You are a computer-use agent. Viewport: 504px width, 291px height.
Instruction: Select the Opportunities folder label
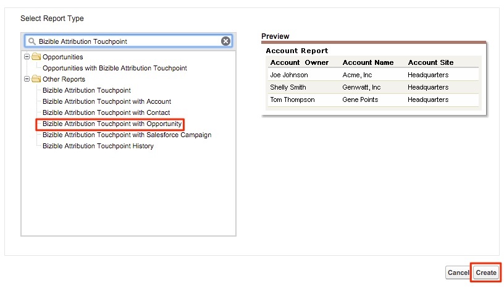62,57
